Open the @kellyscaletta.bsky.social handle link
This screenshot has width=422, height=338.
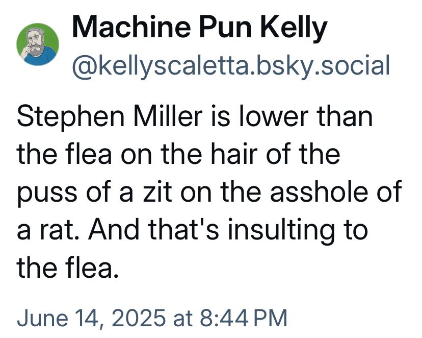click(231, 66)
